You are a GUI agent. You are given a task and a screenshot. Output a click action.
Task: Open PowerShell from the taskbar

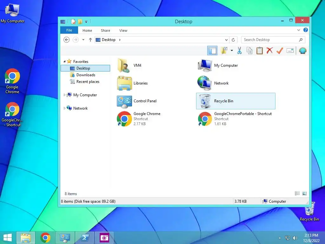tap(84, 238)
